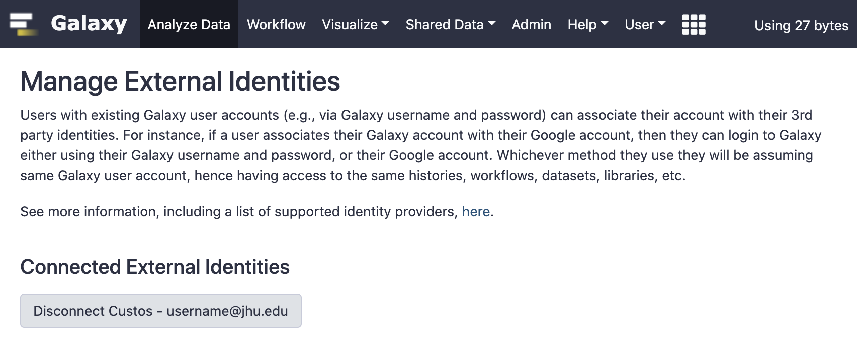
Task: Open the Shared Data menu
Action: (451, 24)
